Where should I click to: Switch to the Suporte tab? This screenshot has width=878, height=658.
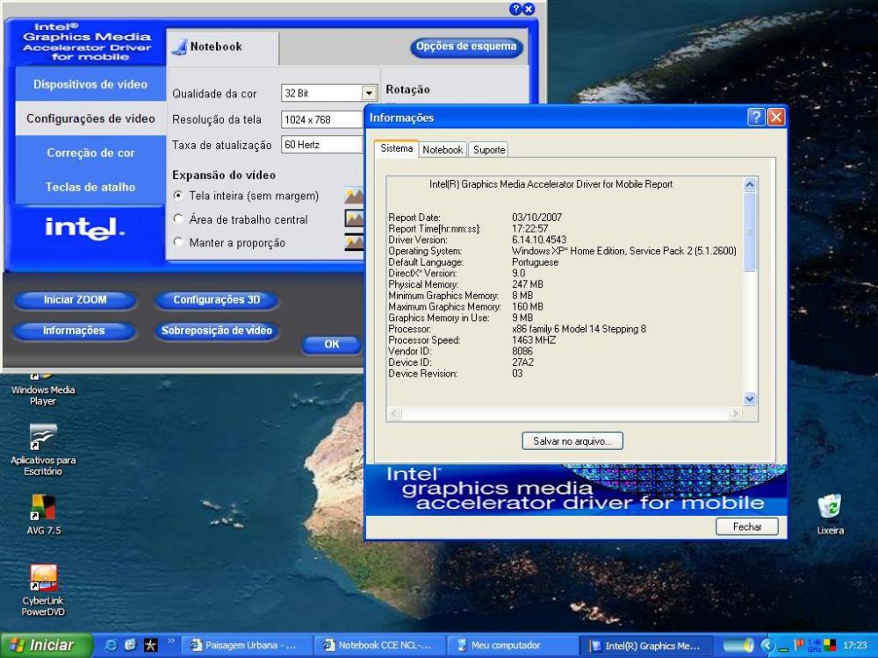click(x=489, y=150)
